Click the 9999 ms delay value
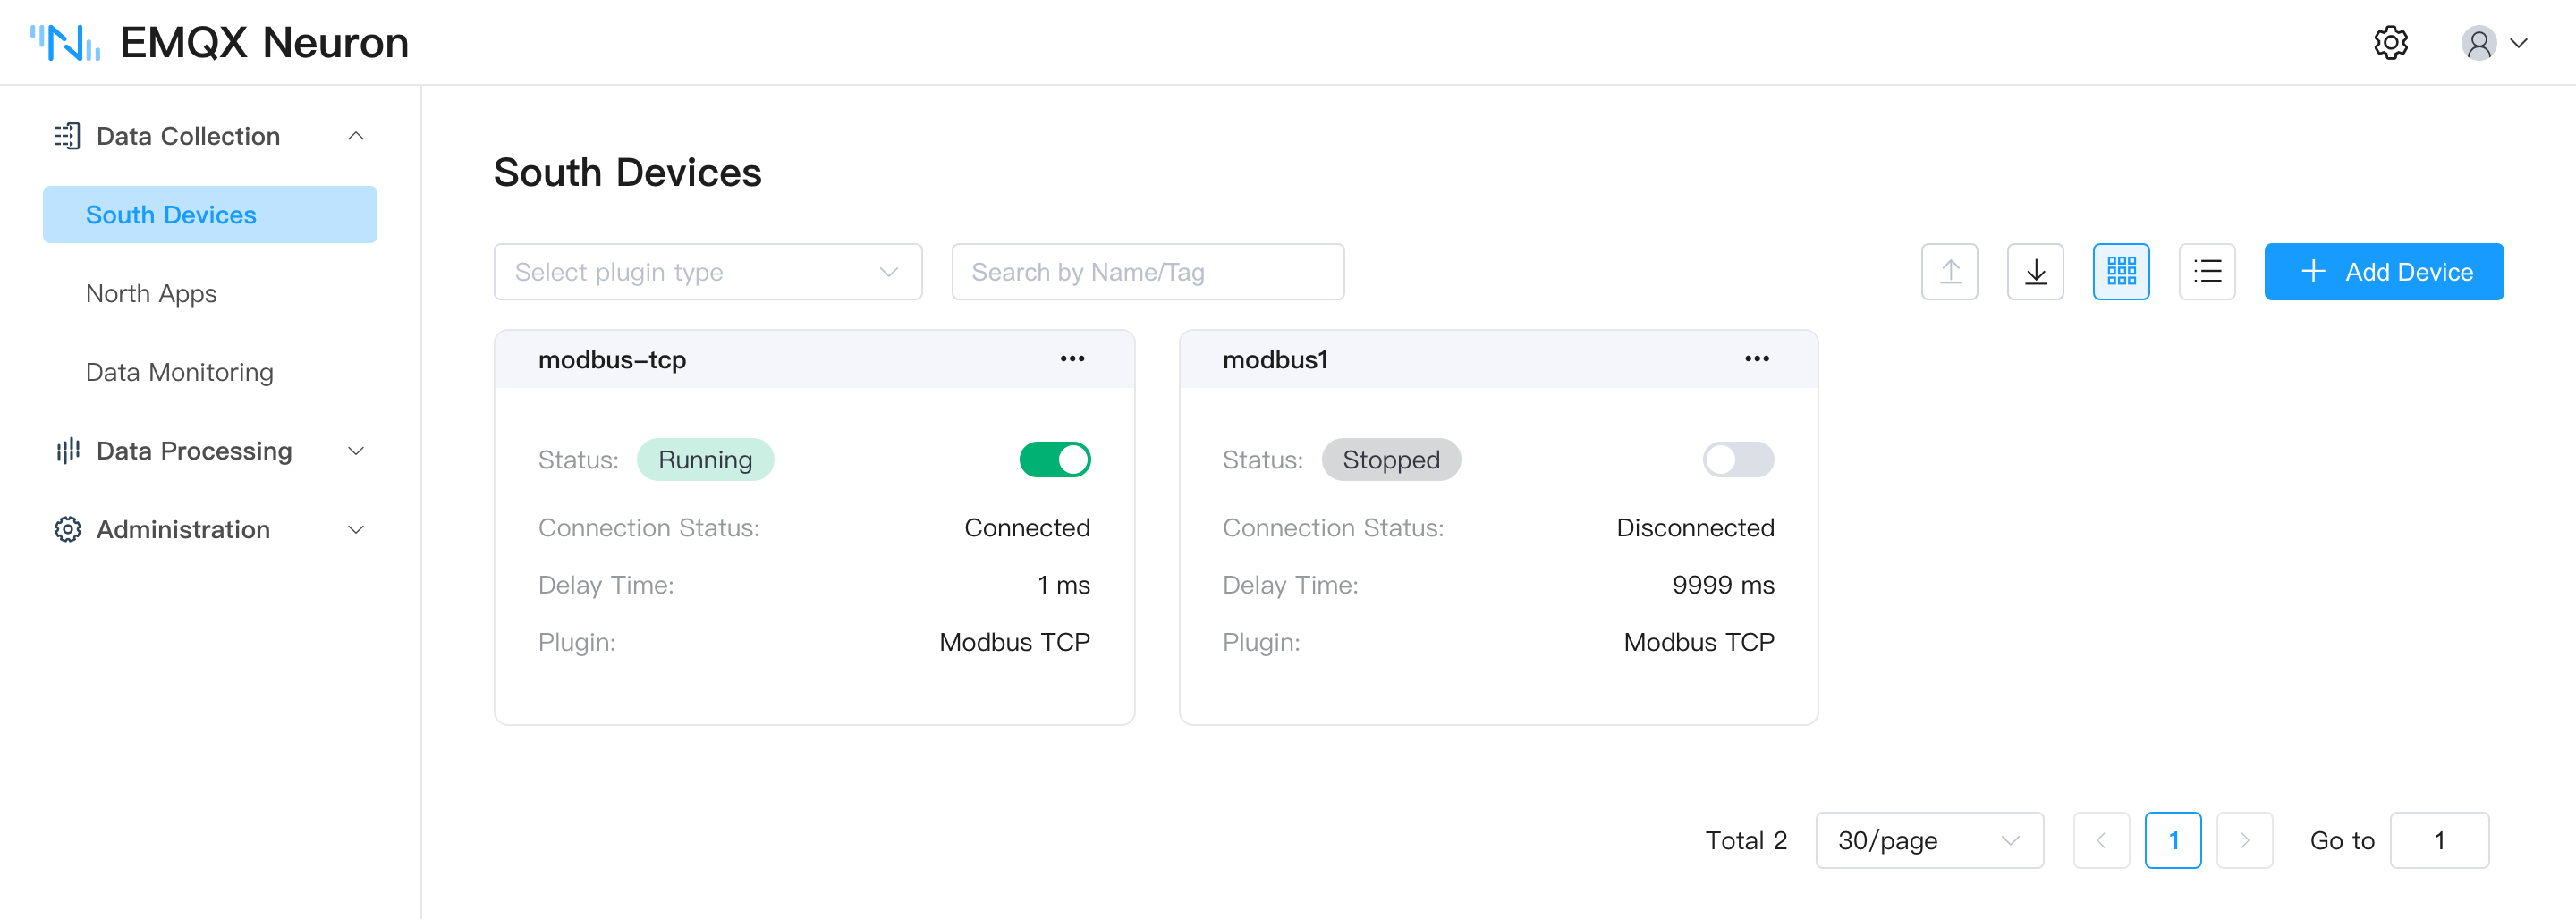Viewport: 2576px width, 919px height. [1723, 585]
